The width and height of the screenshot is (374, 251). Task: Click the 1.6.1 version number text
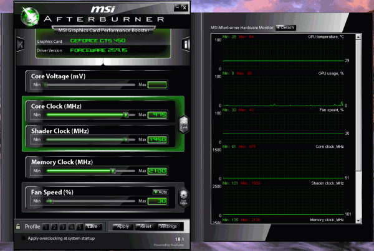tap(180, 239)
